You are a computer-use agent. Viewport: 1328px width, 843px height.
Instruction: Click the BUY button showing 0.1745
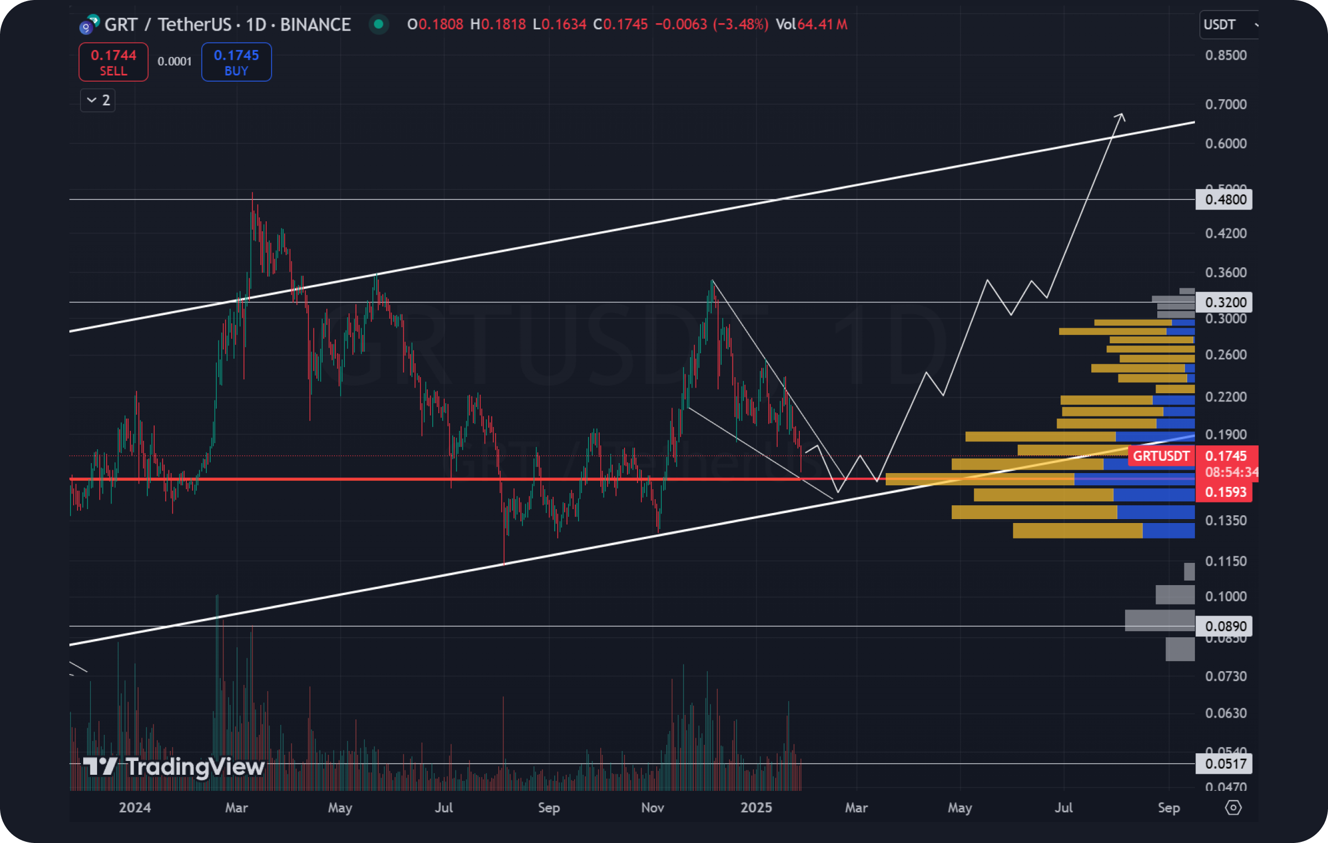236,62
